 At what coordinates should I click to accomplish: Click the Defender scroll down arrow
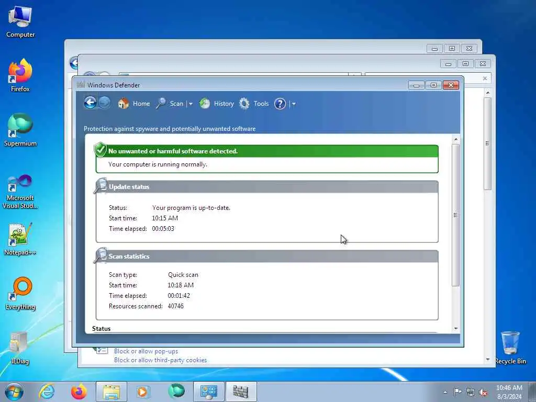pos(456,329)
